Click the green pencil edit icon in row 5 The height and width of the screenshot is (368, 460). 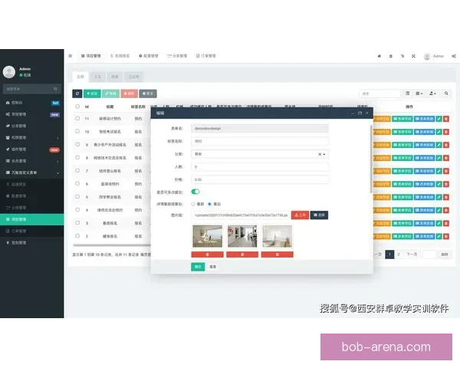coord(439,197)
